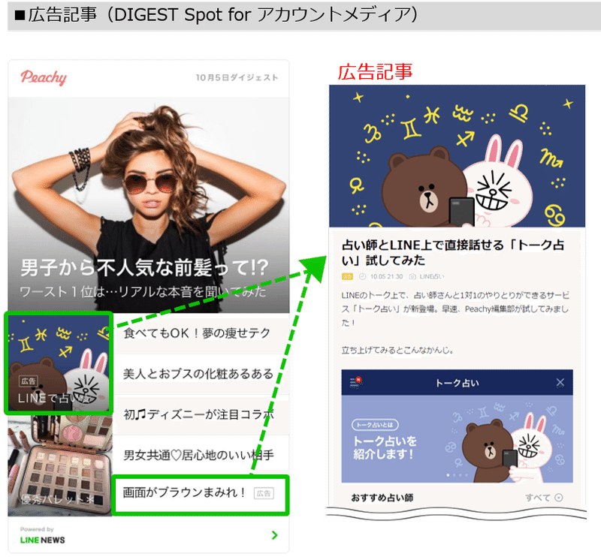601x557 pixels.
Task: Open the LINEで占い ad thumbnail
Action: point(59,363)
